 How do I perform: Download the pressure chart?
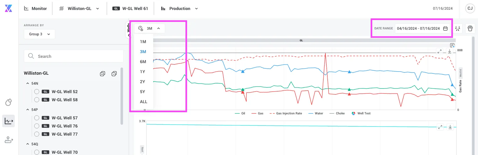click(450, 127)
